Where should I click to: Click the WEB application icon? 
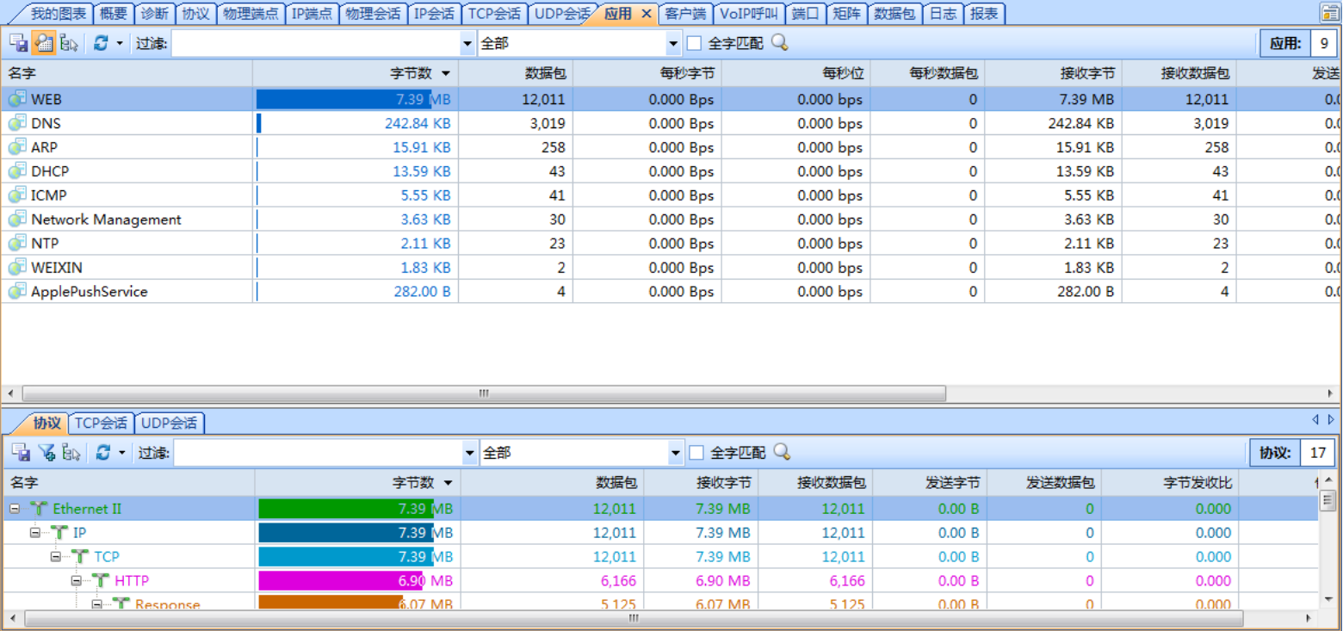(17, 99)
